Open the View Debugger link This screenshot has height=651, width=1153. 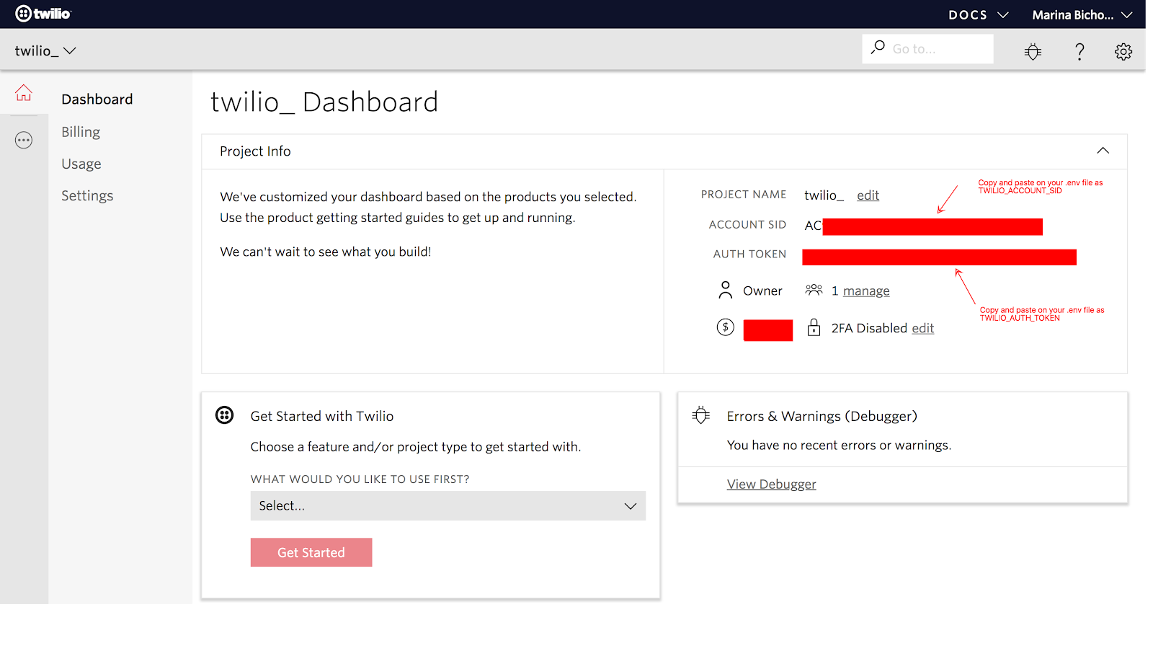(772, 484)
